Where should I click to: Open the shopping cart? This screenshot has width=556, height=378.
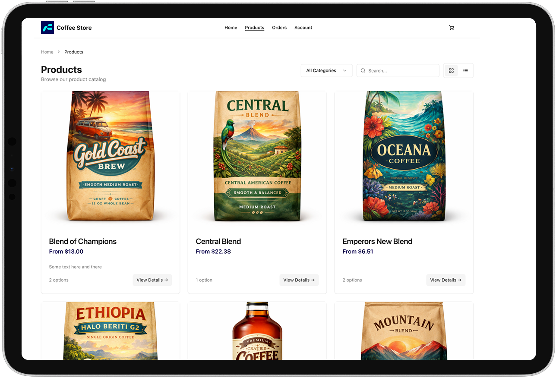point(452,28)
